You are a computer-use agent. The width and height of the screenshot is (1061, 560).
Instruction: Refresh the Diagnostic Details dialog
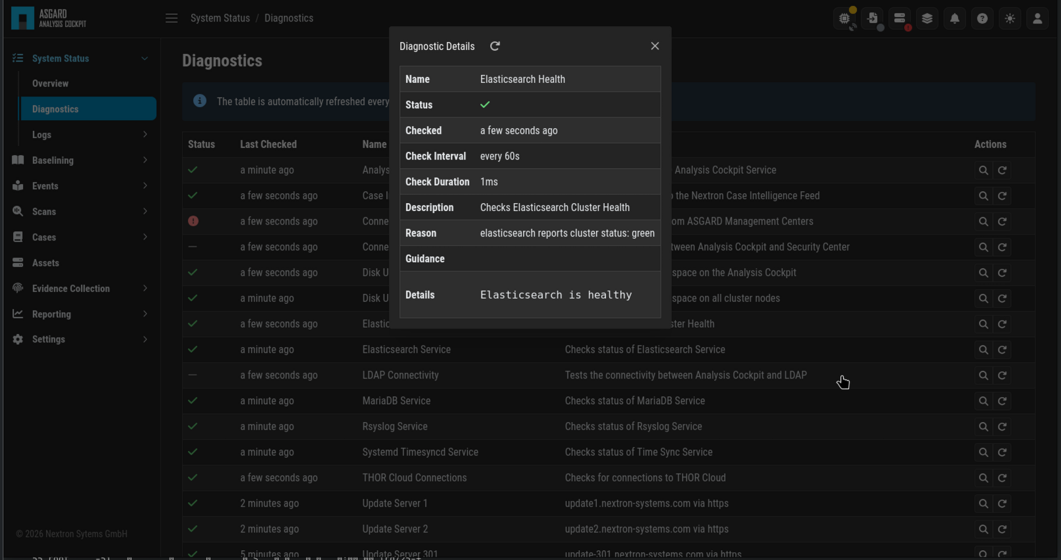click(x=495, y=46)
